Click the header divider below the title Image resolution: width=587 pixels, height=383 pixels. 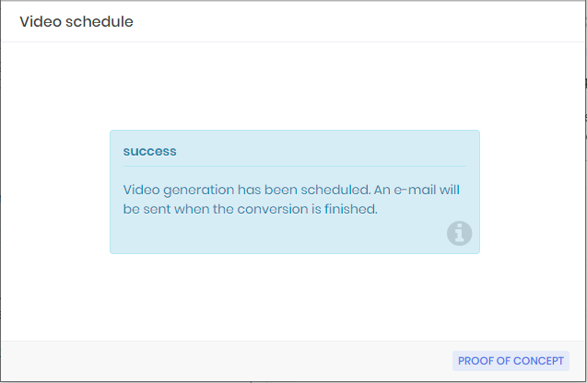click(293, 42)
